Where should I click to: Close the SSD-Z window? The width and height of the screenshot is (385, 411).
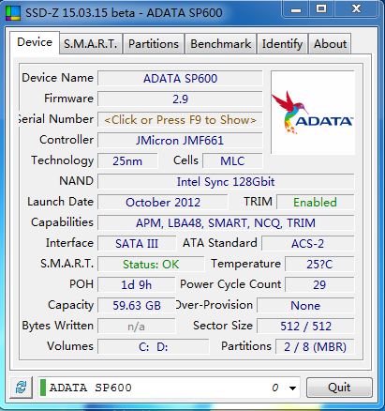(x=356, y=9)
